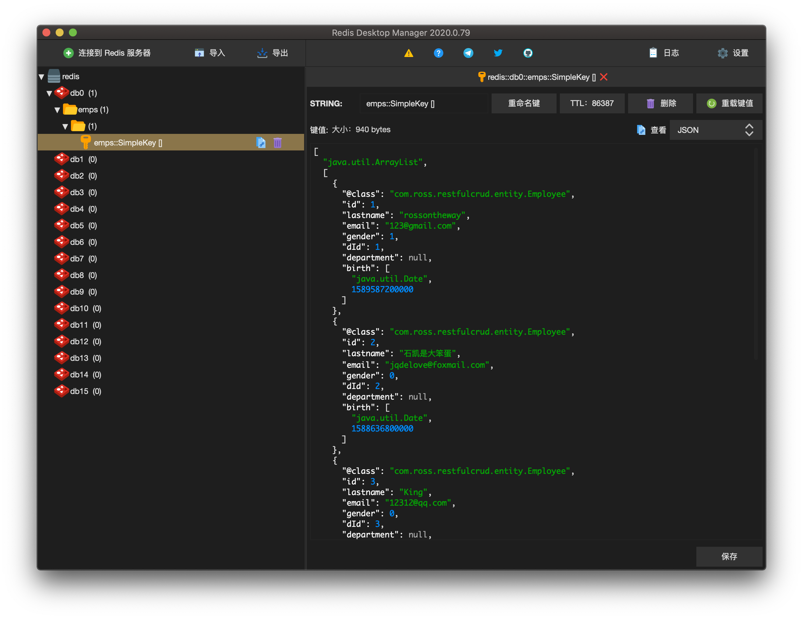Screen dimensions: 803x619
Task: Click inside the JSON value editor at "rossontheway"
Action: coord(432,215)
